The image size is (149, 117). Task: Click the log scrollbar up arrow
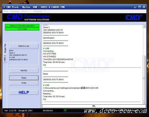(x=144, y=26)
